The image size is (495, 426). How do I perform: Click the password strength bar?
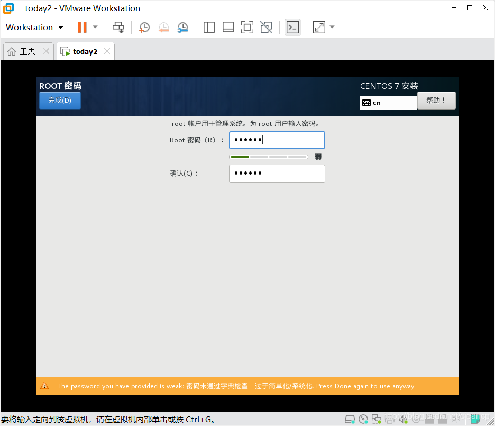pos(269,157)
